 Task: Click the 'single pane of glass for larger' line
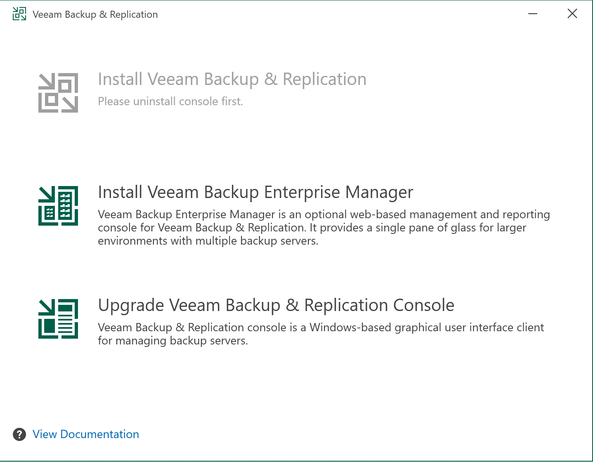312,228
